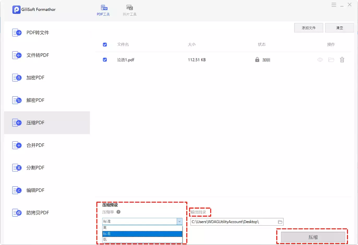Toggle the checkbox beside 论语1.pdf
358x245 pixels.
(105, 60)
